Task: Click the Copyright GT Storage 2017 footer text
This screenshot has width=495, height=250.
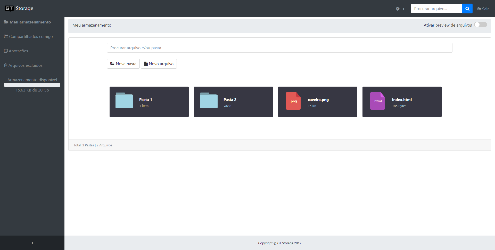Action: pyautogui.click(x=279, y=243)
